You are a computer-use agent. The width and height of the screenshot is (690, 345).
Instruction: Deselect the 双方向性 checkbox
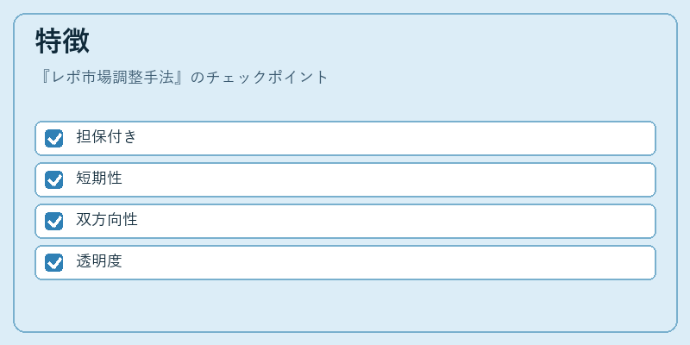point(54,222)
